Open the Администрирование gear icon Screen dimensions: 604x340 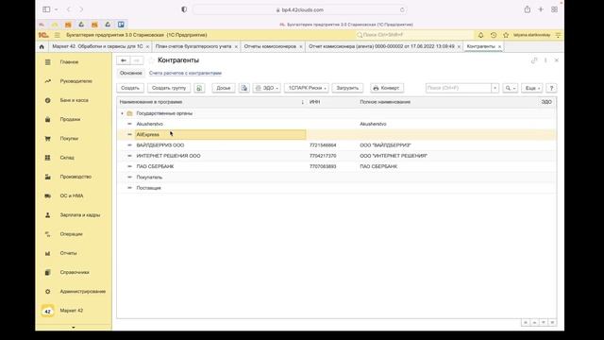[x=48, y=292]
